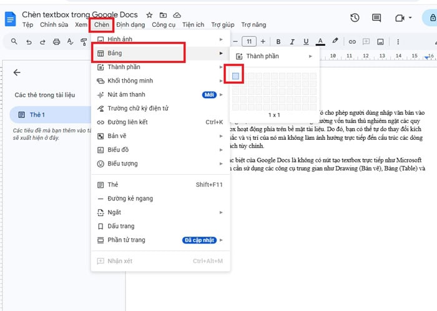The height and width of the screenshot is (311, 437).
Task: Toggle italic formatting
Action: [x=292, y=42]
